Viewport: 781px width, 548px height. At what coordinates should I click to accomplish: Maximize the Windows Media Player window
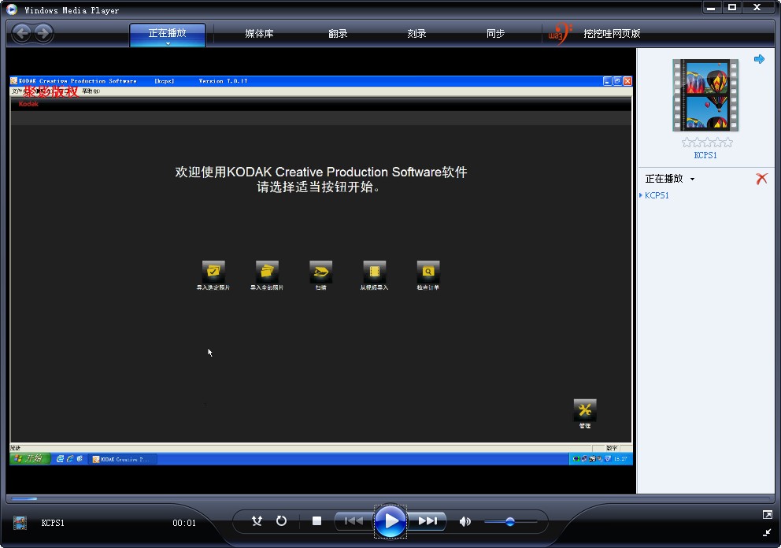(x=731, y=7)
